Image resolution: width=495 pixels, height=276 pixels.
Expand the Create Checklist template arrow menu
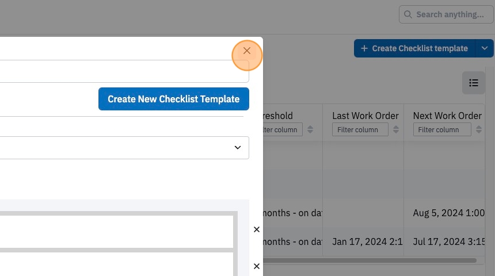coord(485,48)
